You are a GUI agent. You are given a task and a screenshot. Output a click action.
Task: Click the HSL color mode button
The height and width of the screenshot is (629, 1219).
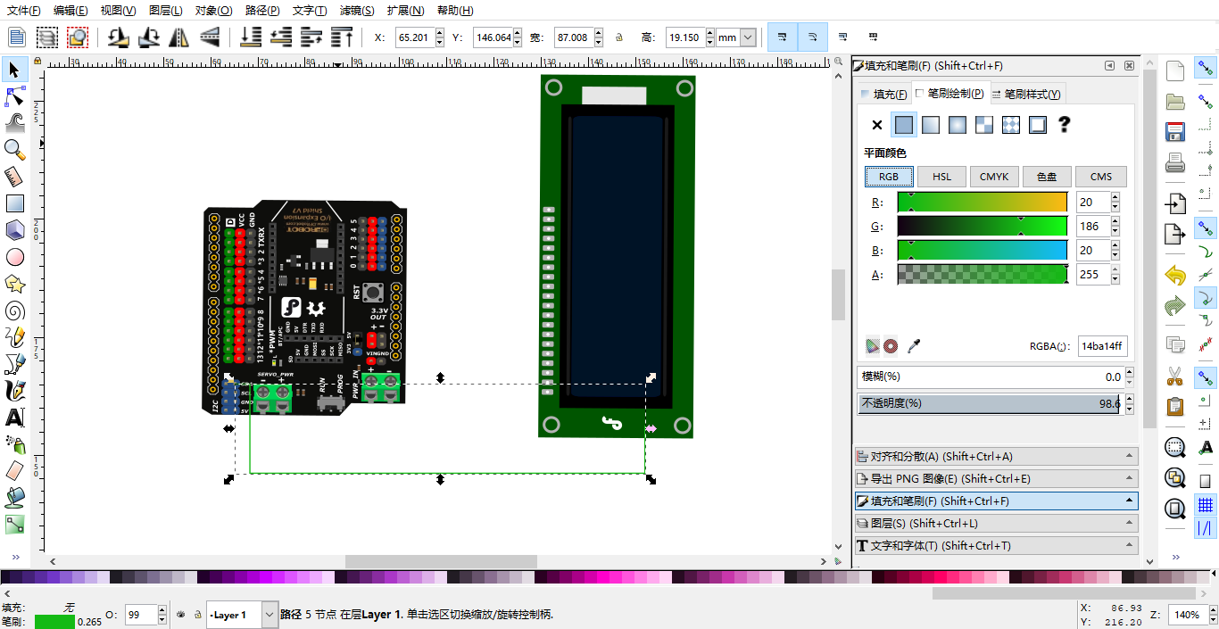[x=941, y=177]
